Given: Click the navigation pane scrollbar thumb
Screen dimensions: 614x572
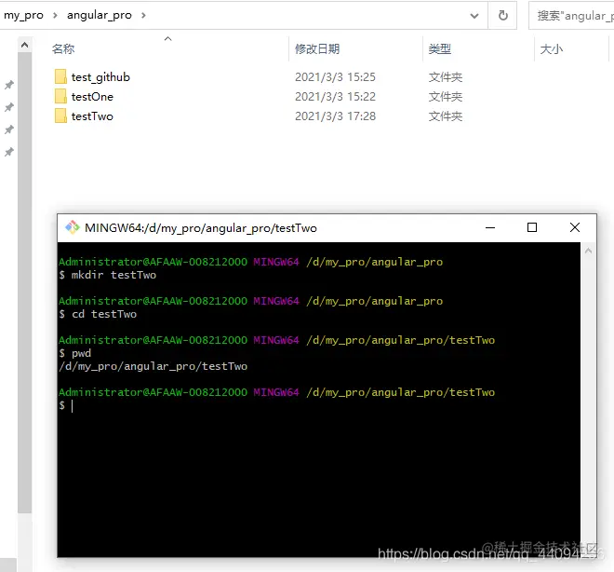Looking at the screenshot, I should [x=25, y=282].
